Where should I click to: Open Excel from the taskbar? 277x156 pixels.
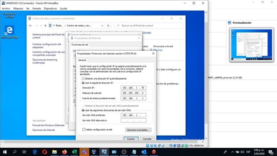[74, 152]
